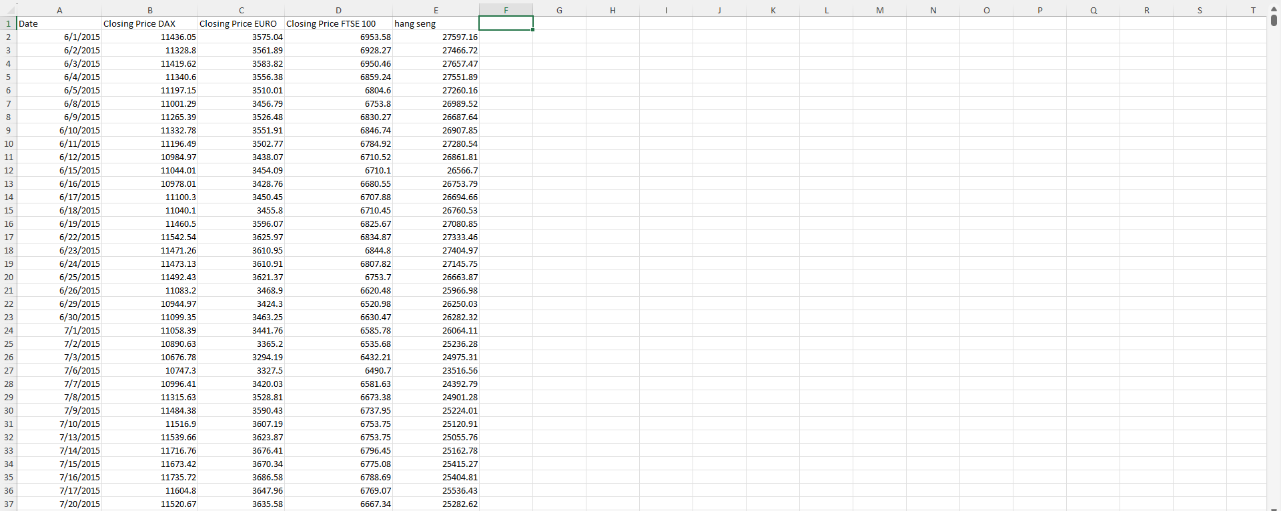
Task: Select row 1 header
Action: pyautogui.click(x=9, y=23)
